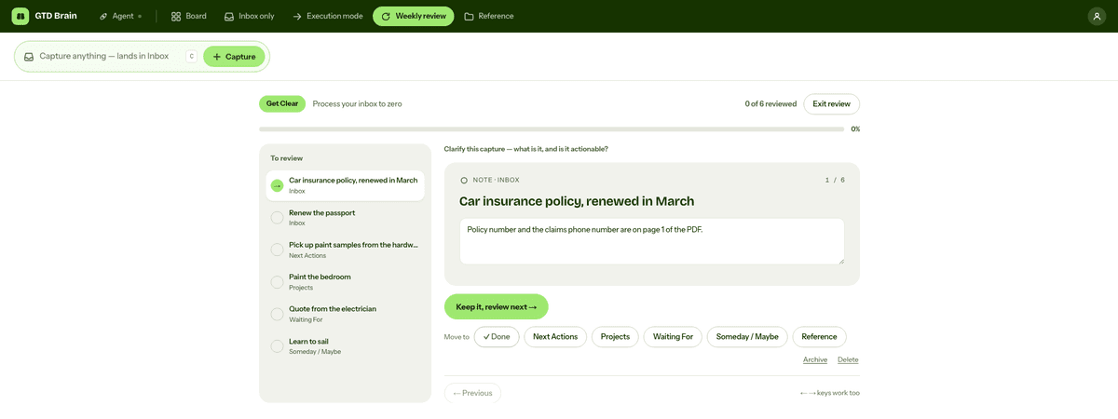Click the Archive link
Screen dimensions: 1118x419
pos(815,359)
